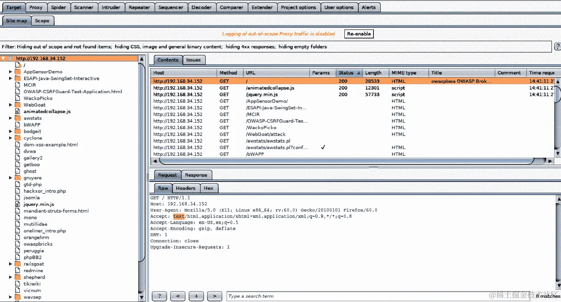The height and width of the screenshot is (302, 561).
Task: Sort by the Status column header
Action: [x=349, y=73]
